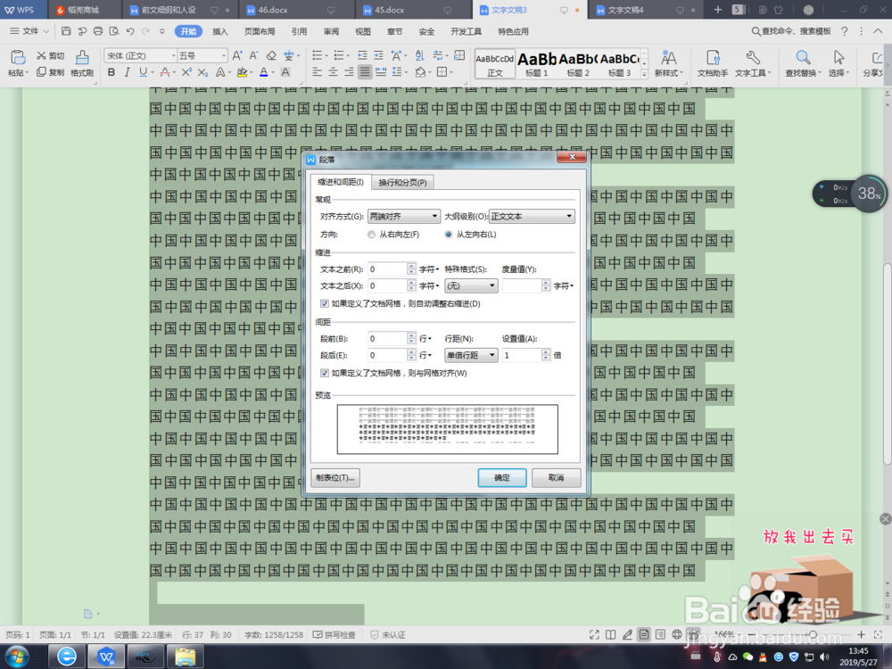
Task: Click the 段前 spacing stepper arrows
Action: click(412, 338)
